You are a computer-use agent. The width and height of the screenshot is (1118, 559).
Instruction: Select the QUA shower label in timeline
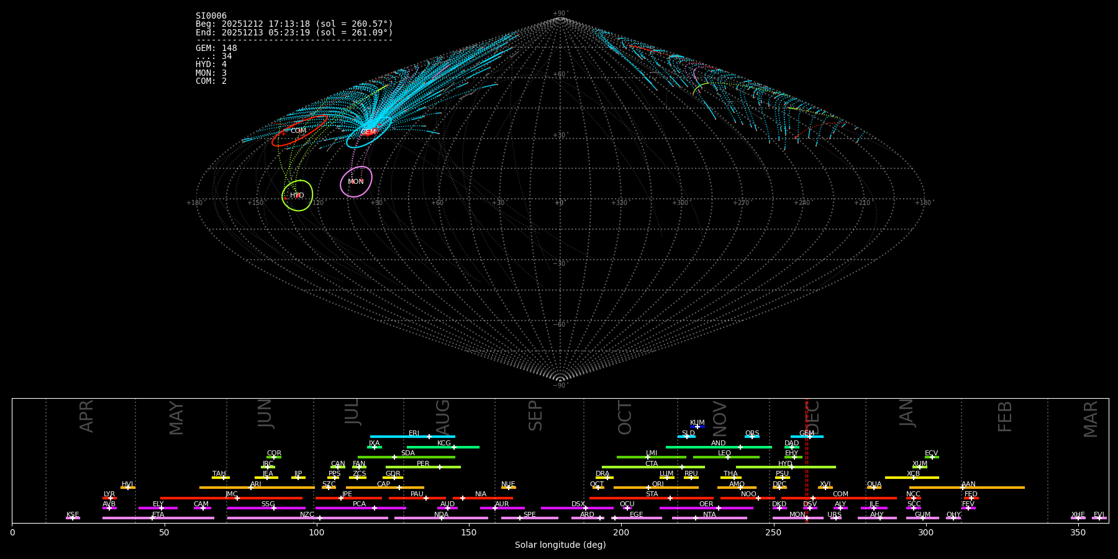click(x=874, y=484)
